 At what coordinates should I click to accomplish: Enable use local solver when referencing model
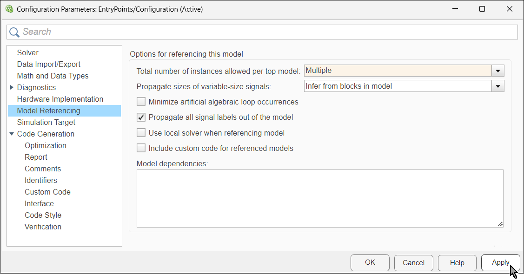point(141,132)
